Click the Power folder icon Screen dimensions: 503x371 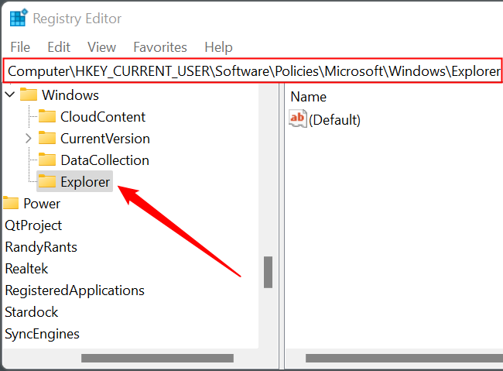[11, 203]
